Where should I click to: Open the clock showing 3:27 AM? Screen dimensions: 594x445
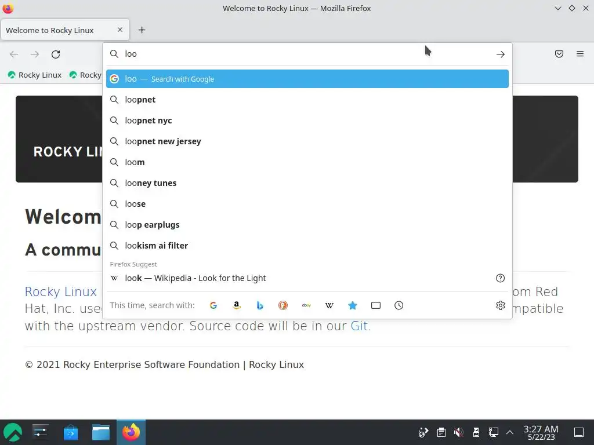coord(541,432)
